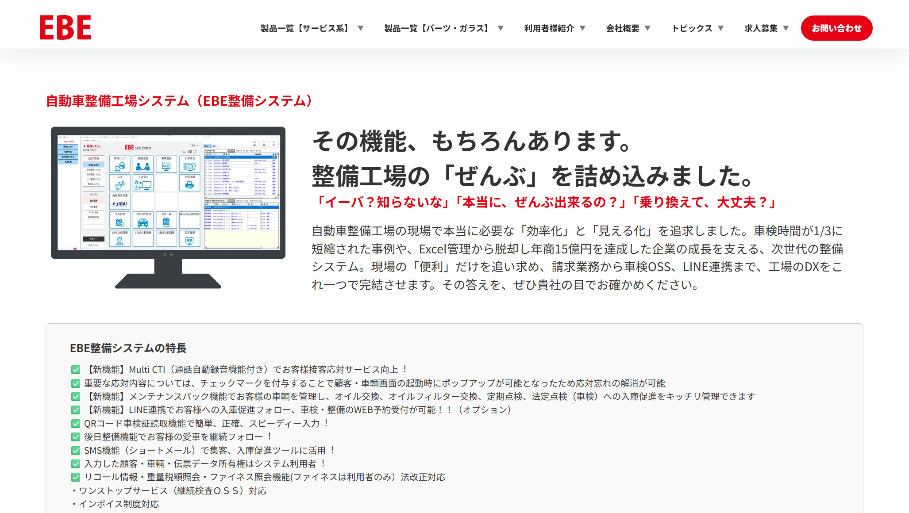Click the text インボイス制度対応
Screen dimensions: 909x513
[x=119, y=504]
